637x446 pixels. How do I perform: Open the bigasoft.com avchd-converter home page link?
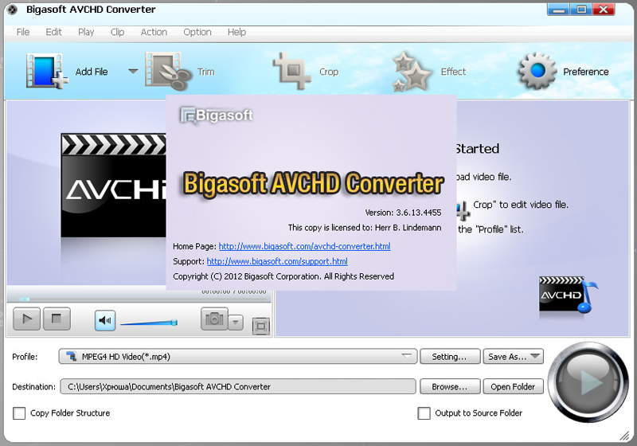point(305,246)
